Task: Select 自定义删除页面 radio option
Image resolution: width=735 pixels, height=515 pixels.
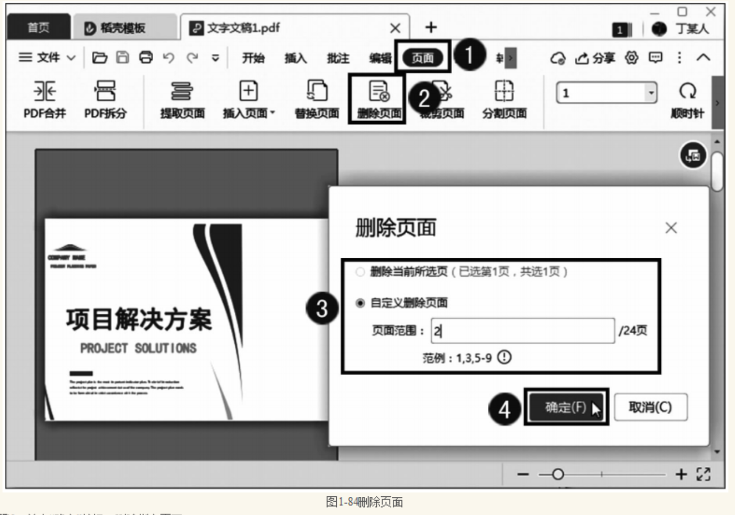Action: coord(360,303)
